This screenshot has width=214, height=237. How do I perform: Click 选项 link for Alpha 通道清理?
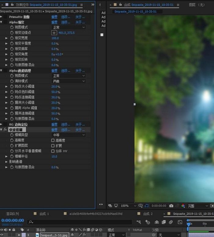65,71
